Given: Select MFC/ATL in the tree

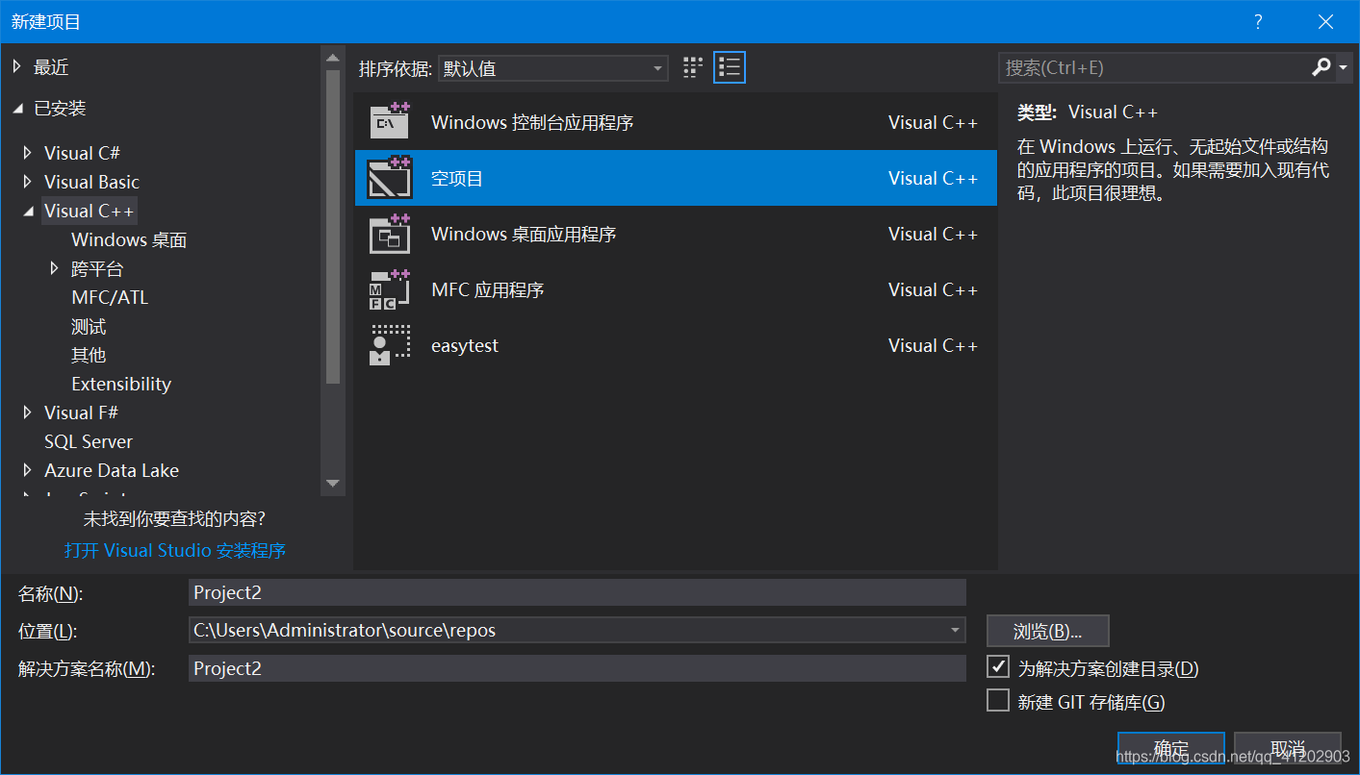Looking at the screenshot, I should pyautogui.click(x=110, y=297).
